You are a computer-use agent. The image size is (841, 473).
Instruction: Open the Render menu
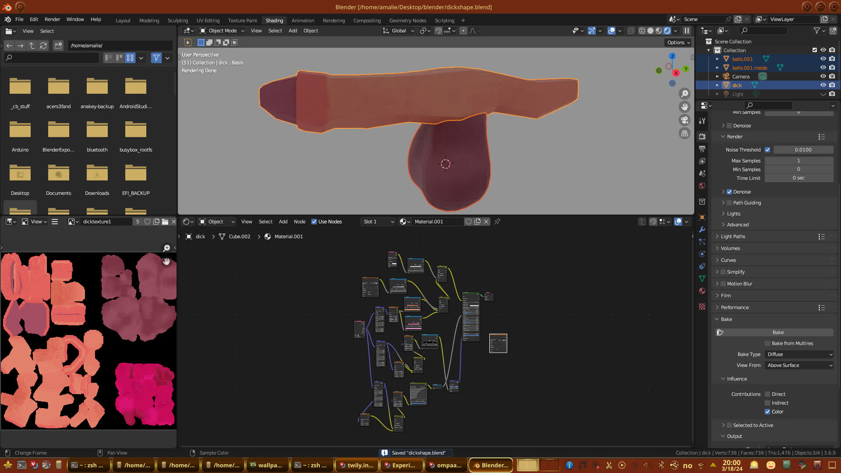tap(52, 19)
